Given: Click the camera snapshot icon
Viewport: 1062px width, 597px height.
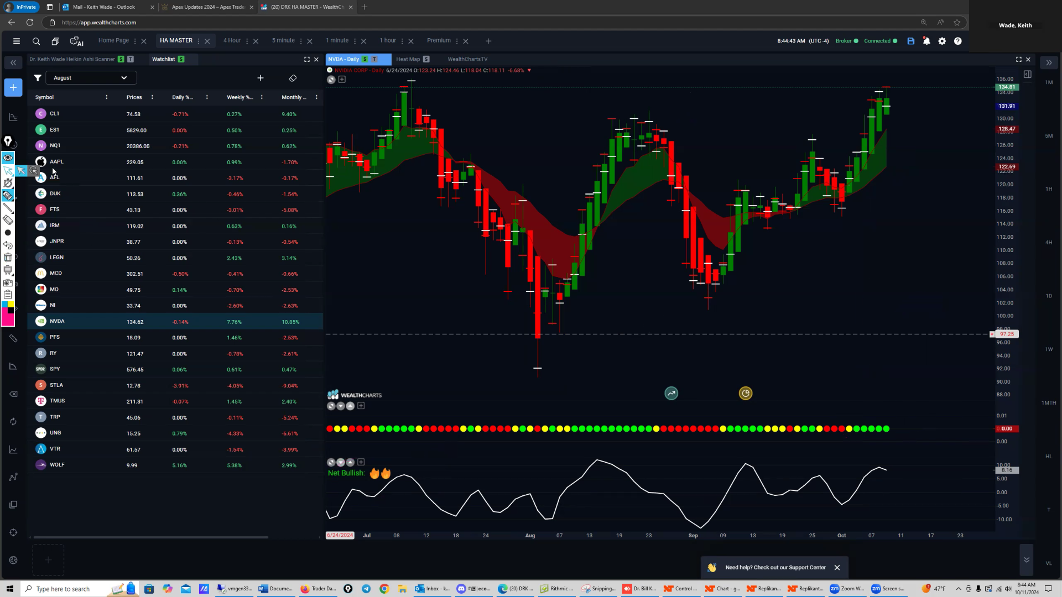Looking at the screenshot, I should point(8,282).
